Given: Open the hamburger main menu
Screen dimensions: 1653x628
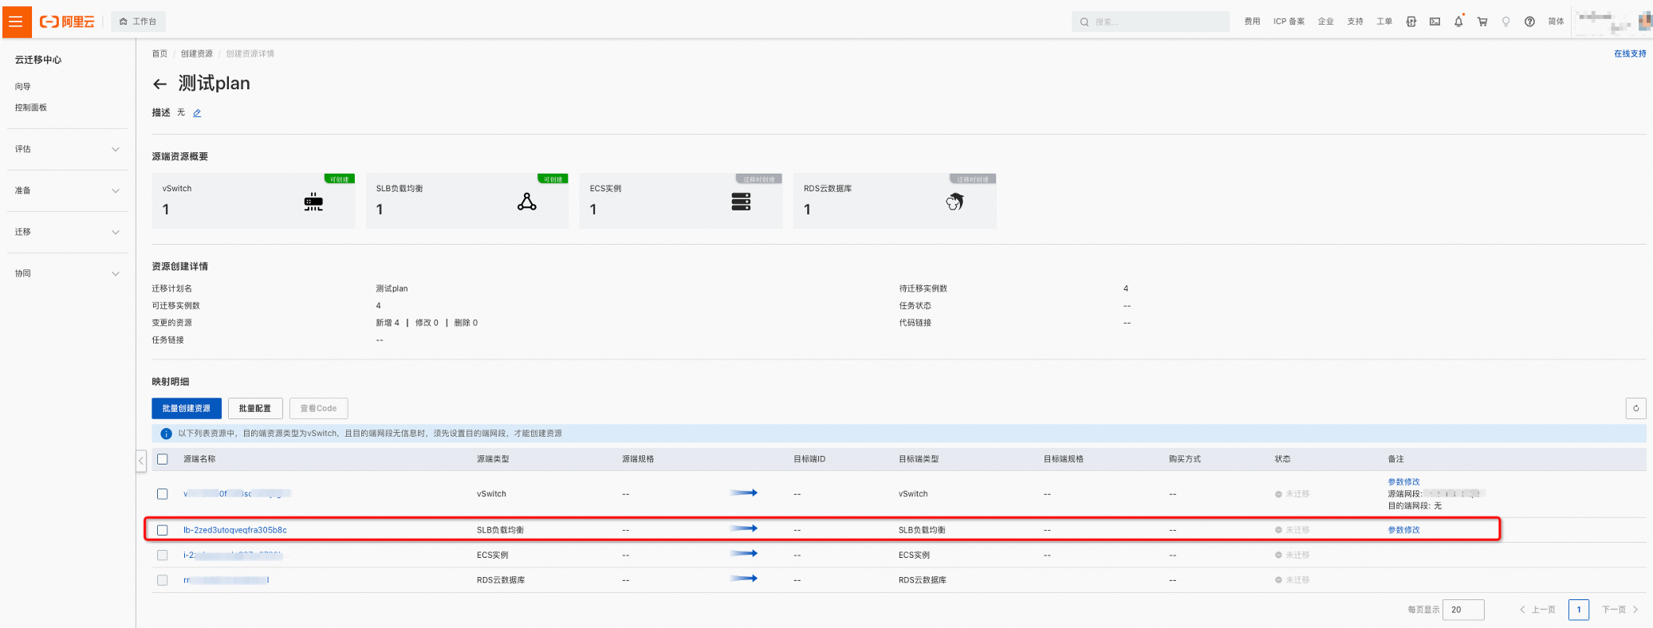Looking at the screenshot, I should click(16, 22).
